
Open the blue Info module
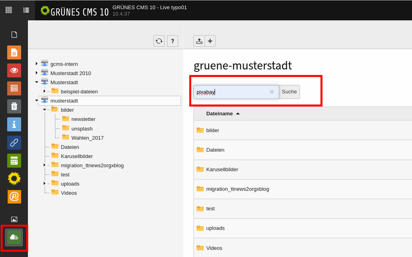pyautogui.click(x=14, y=125)
